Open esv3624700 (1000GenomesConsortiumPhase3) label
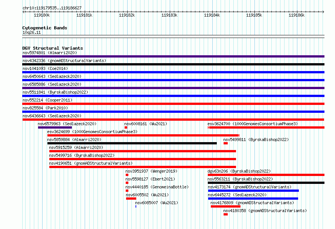Image resolution: width=335 pixels, height=229 pixels. tap(253, 124)
